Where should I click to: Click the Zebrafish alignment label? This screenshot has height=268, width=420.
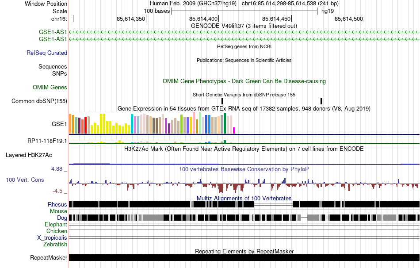pyautogui.click(x=55, y=244)
